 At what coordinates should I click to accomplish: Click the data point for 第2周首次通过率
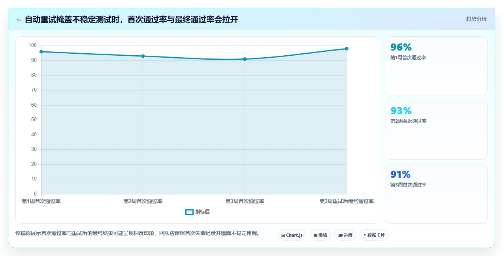click(143, 56)
